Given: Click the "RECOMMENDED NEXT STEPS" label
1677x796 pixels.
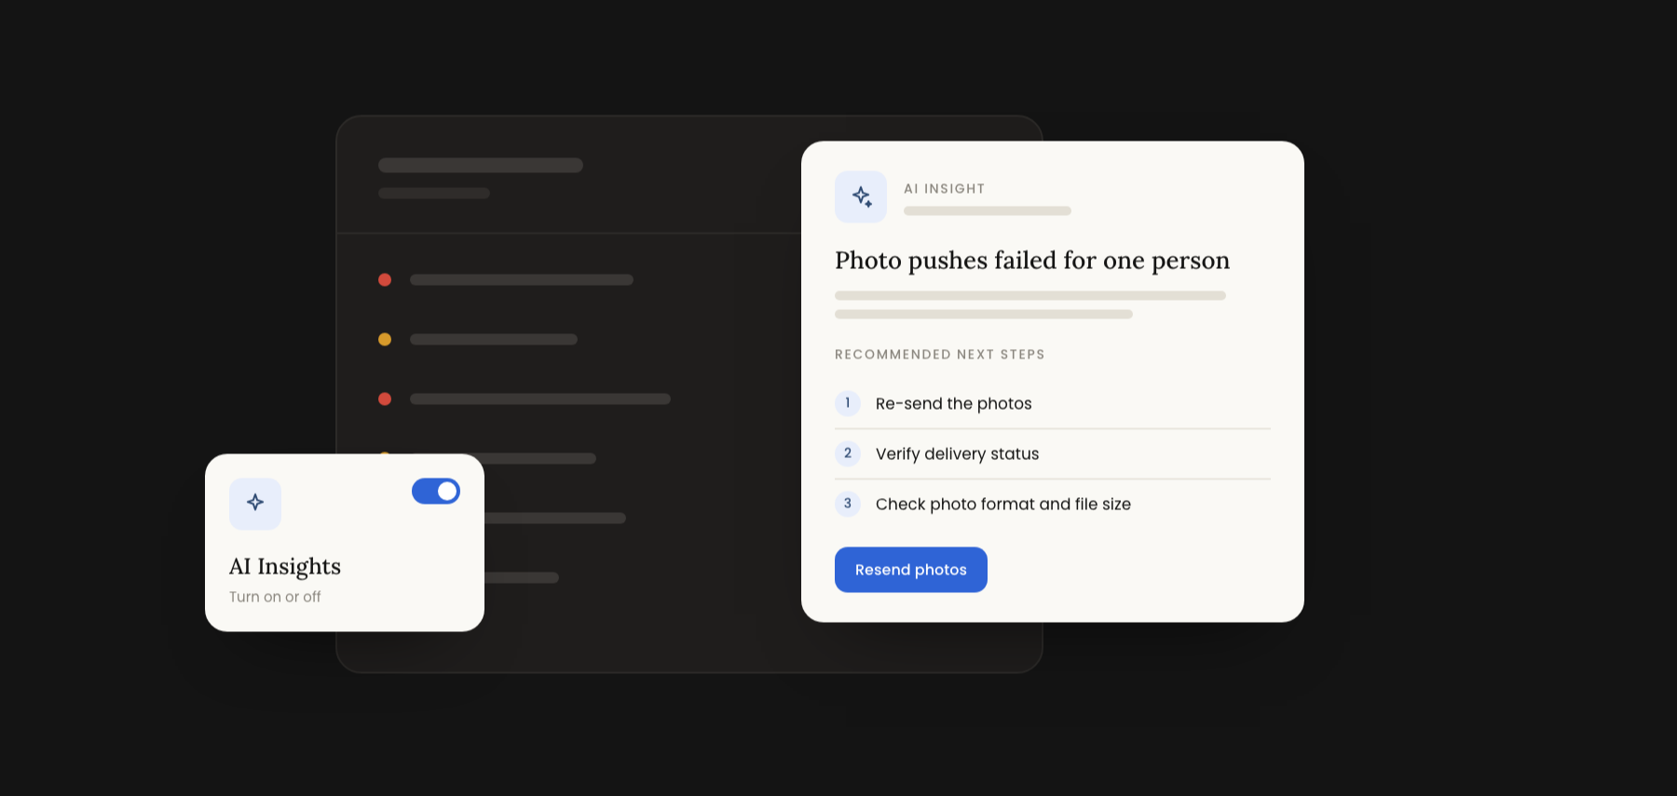Looking at the screenshot, I should tap(940, 355).
